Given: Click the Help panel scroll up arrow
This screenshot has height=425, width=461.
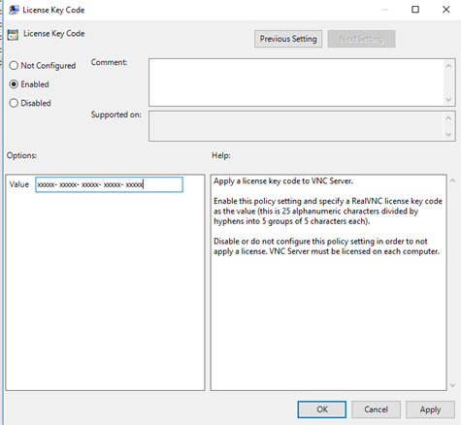Looking at the screenshot, I should pos(453,180).
